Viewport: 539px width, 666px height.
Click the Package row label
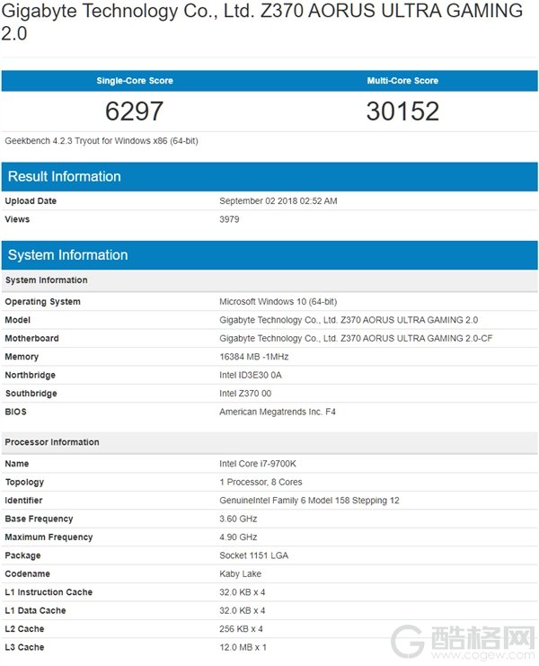[x=23, y=555]
